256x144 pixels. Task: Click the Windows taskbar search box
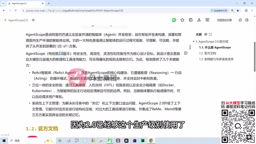pyautogui.click(x=32, y=140)
